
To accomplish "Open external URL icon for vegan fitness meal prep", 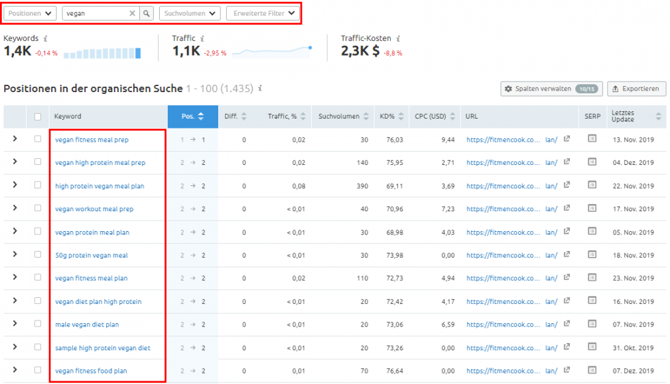I will [567, 138].
